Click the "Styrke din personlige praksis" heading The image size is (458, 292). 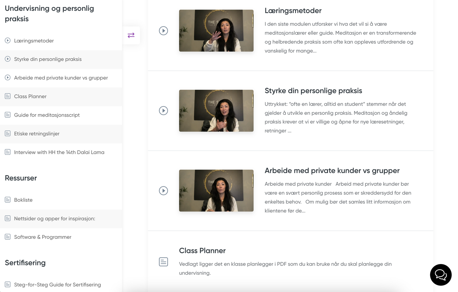[313, 90]
